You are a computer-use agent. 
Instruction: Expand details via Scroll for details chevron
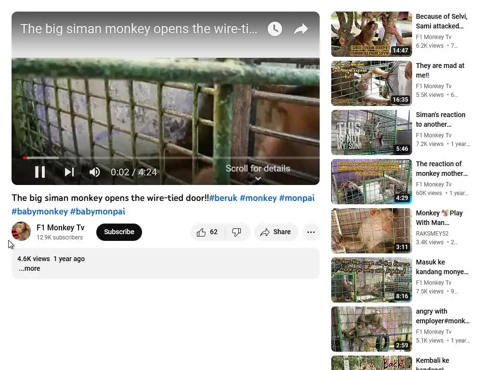258,178
